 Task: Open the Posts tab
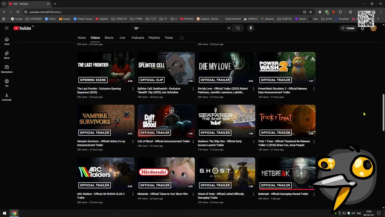(x=169, y=38)
